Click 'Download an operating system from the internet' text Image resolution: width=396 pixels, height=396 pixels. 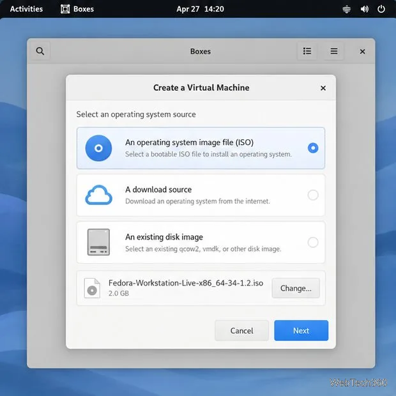point(197,201)
